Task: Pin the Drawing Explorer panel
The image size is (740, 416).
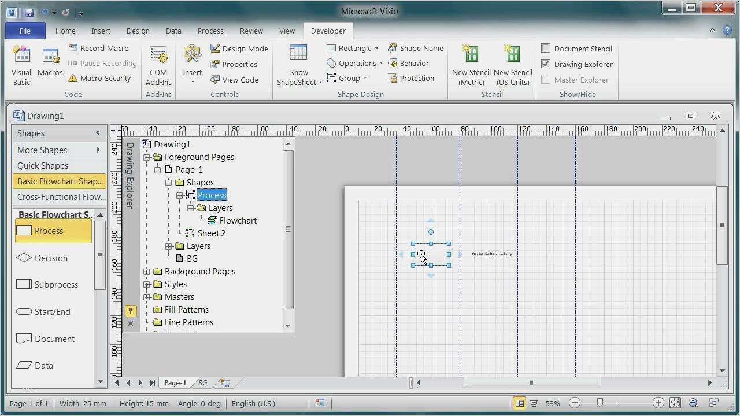Action: [131, 311]
